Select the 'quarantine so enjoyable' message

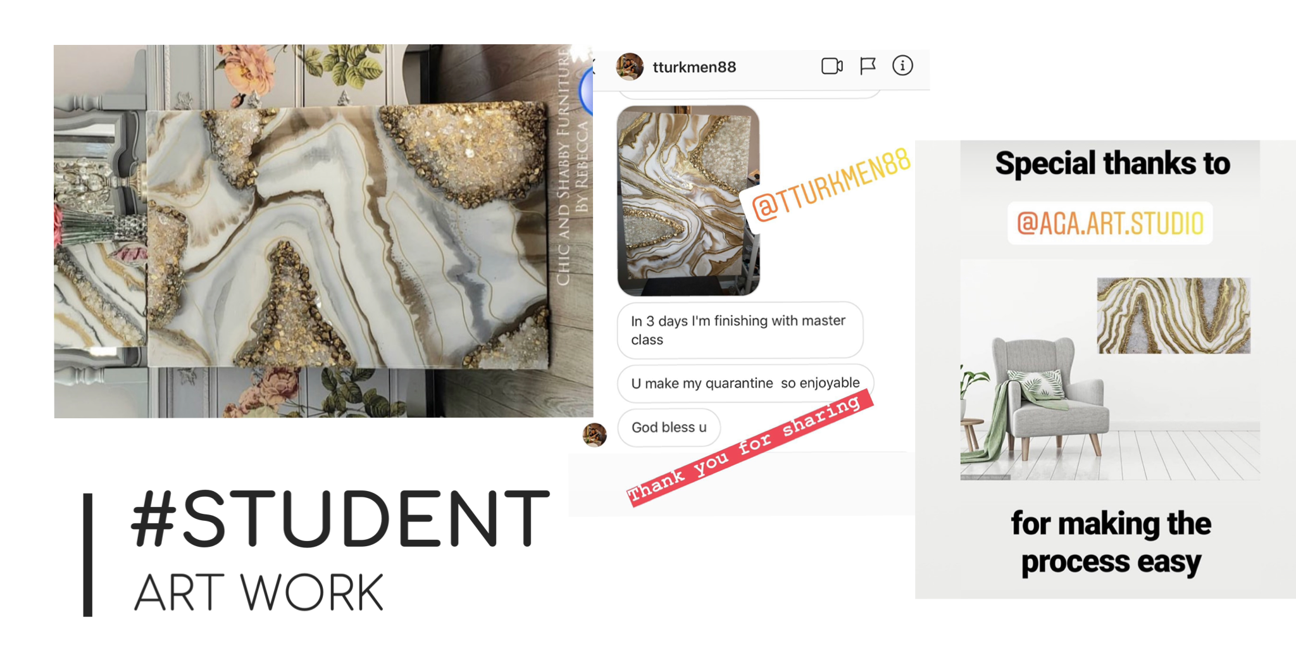click(x=745, y=383)
